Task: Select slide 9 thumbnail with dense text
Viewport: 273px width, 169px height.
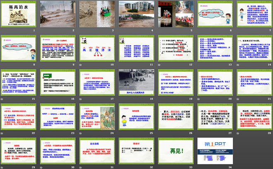Action: 58,48
